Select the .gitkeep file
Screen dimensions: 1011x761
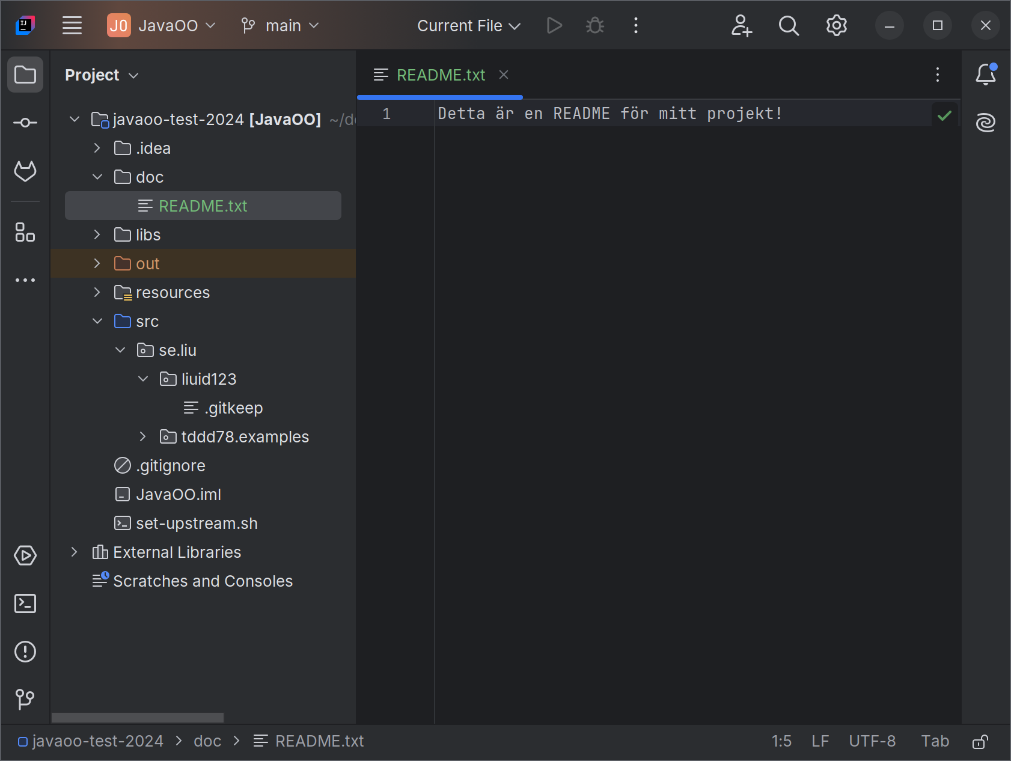pyautogui.click(x=224, y=408)
